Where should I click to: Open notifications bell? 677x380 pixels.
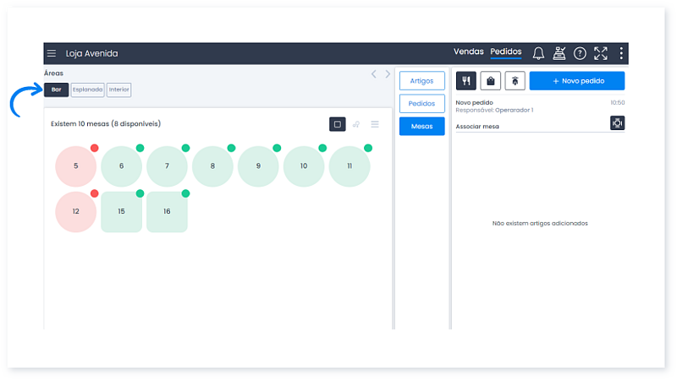coord(538,53)
